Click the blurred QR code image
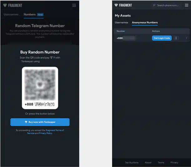191x167 pixels. click(x=40, y=85)
